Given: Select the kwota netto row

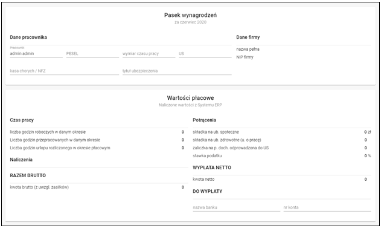Looking at the screenshot, I should tap(282, 180).
